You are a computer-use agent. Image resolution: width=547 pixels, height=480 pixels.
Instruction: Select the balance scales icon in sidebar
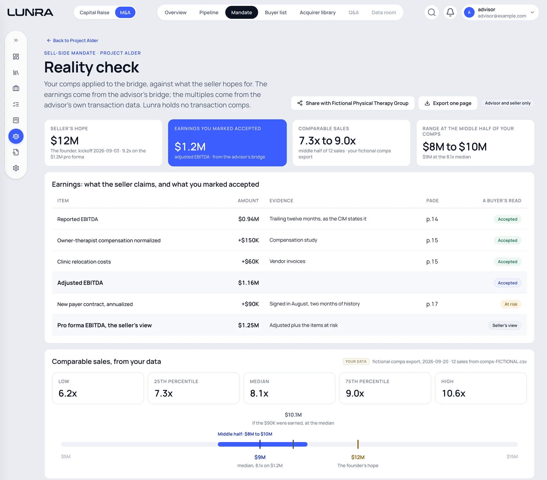pos(16,136)
